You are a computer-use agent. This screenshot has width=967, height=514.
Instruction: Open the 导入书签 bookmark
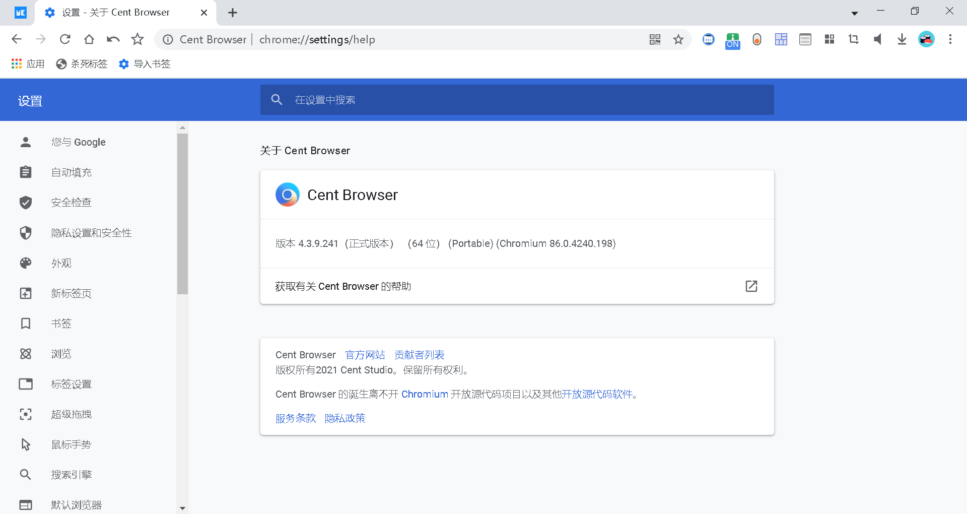(145, 64)
